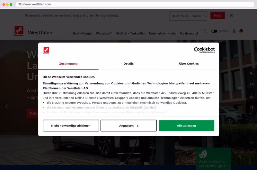Viewport: 257px width, 170px height.
Task: Click Nicht notwendige ablehnen button
Action: coord(71,126)
